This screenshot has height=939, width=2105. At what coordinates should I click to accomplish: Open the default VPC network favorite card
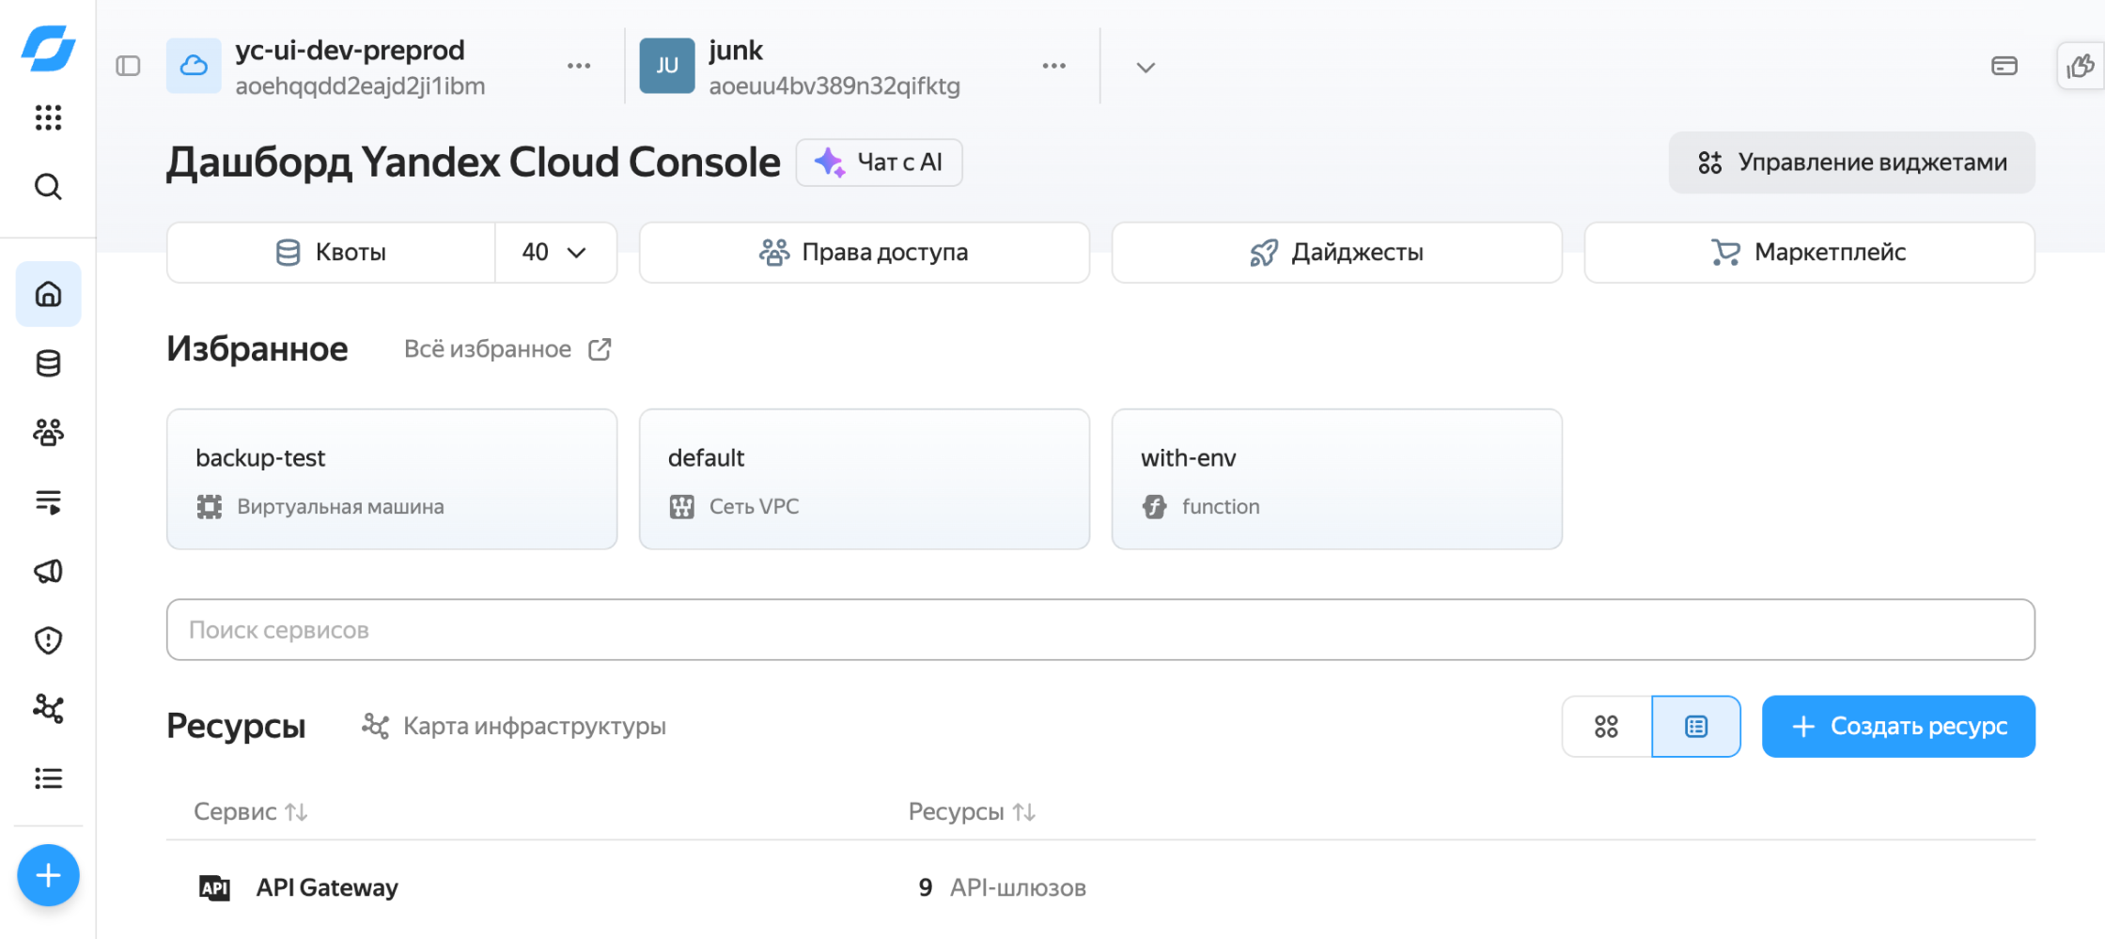point(865,479)
